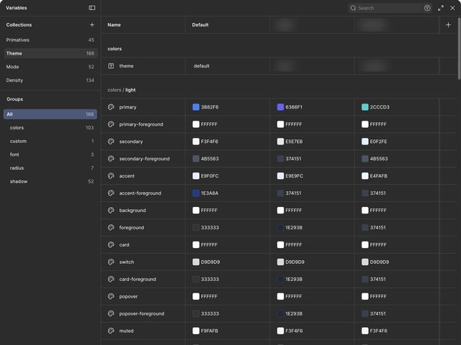The height and width of the screenshot is (345, 461).
Task: Open the Mode collection
Action: 50,67
